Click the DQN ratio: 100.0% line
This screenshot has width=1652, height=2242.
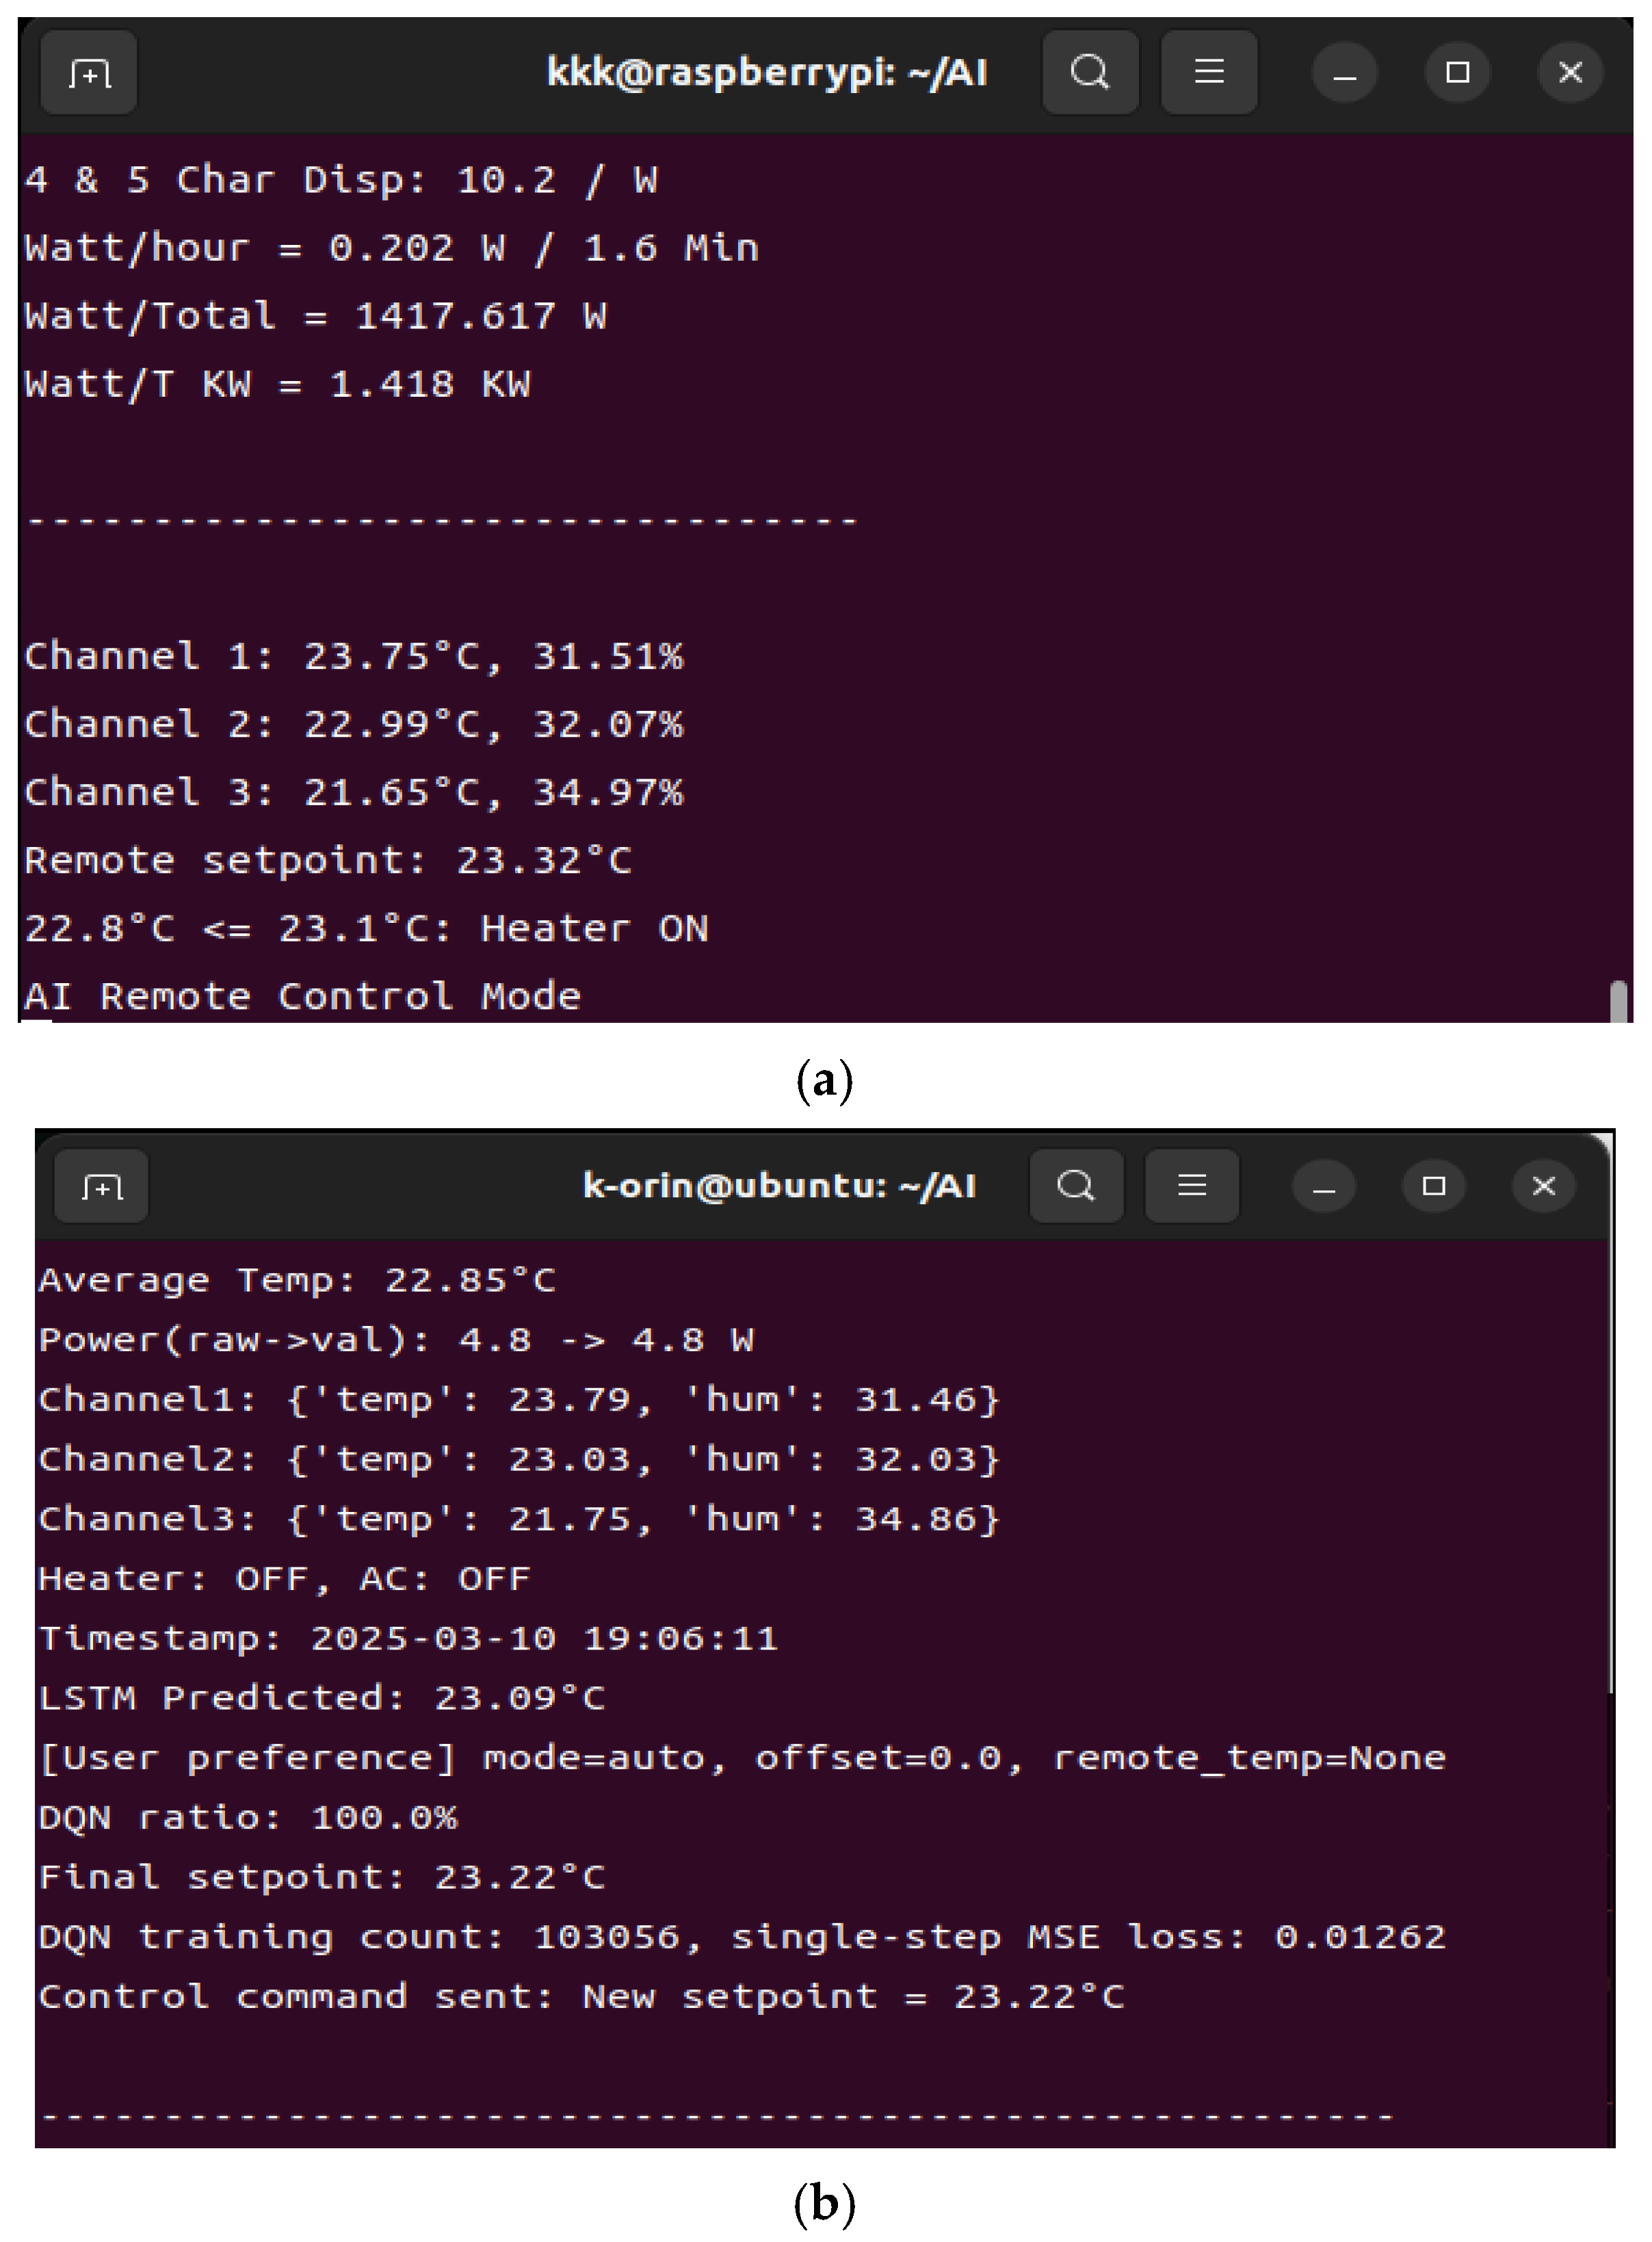coord(248,1817)
